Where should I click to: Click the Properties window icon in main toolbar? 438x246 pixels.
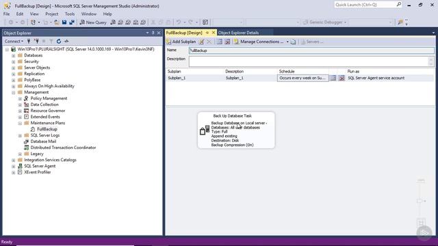205,23
